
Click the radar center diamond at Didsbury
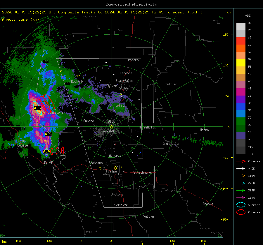point(111,127)
